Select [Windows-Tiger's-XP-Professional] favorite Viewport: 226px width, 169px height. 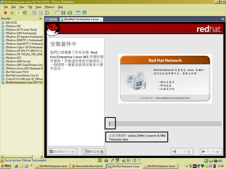click(22, 47)
